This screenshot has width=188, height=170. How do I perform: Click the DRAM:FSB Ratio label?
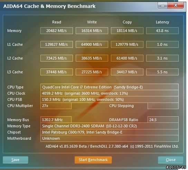pos(124,120)
